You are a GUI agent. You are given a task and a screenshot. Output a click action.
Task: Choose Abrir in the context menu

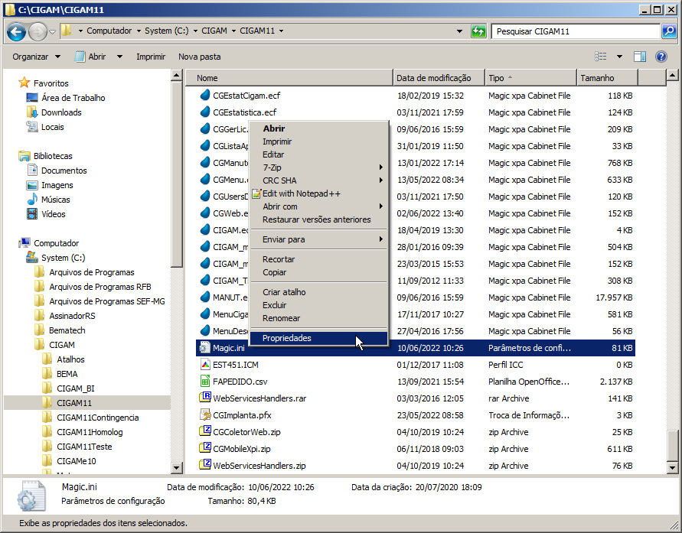[x=320, y=128]
